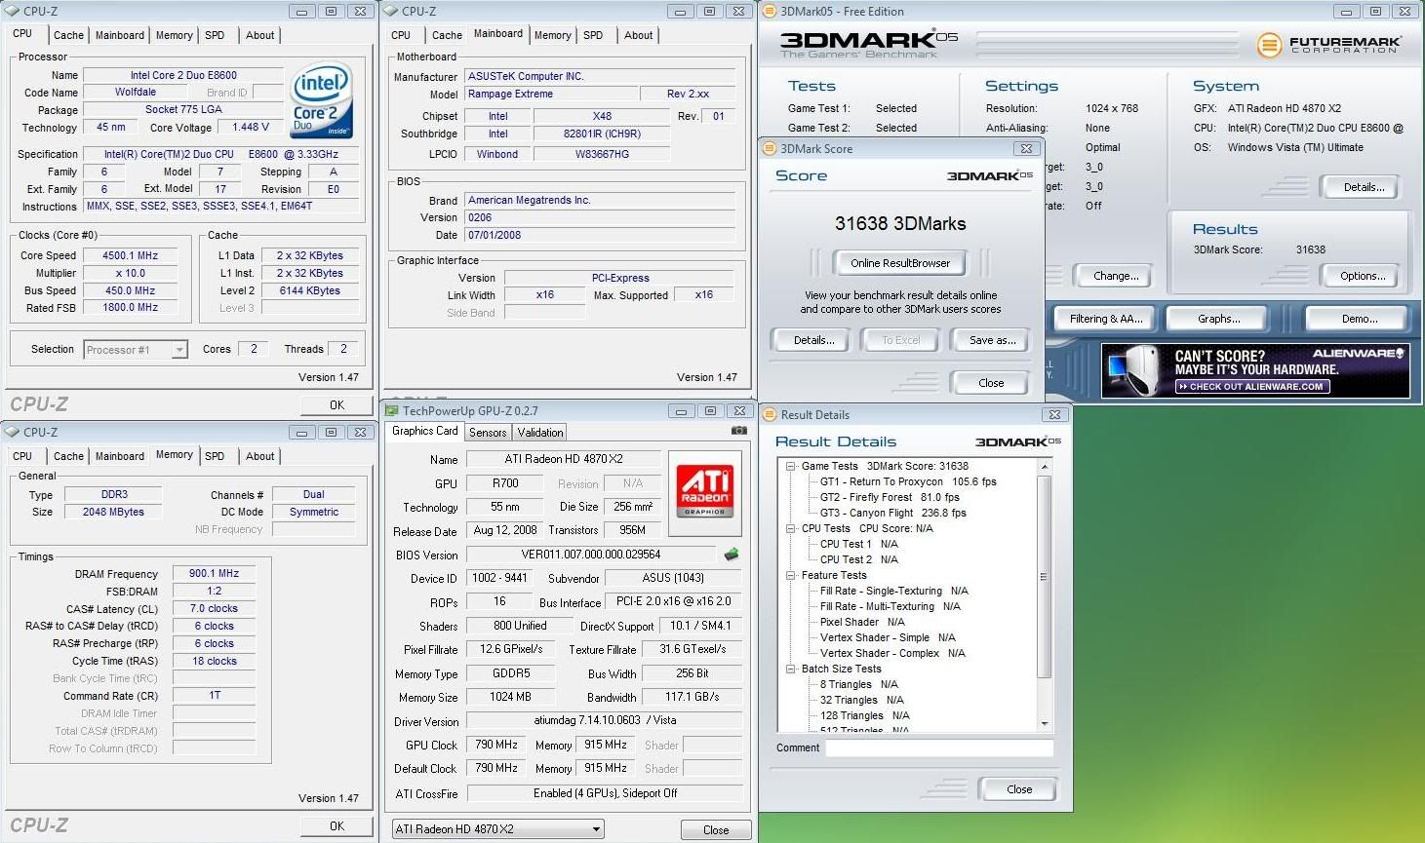The width and height of the screenshot is (1425, 843).
Task: Click the Futuremark Corporation logo
Action: pos(1328,45)
